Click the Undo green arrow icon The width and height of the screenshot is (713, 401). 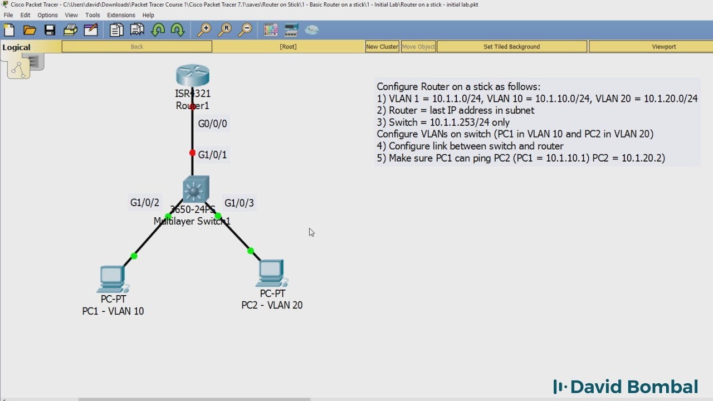click(158, 30)
